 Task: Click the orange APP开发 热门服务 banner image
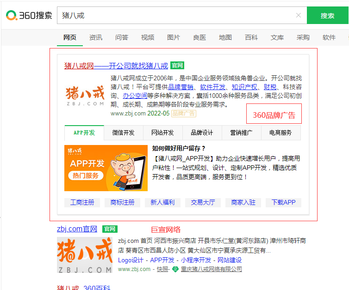[x=106, y=168]
